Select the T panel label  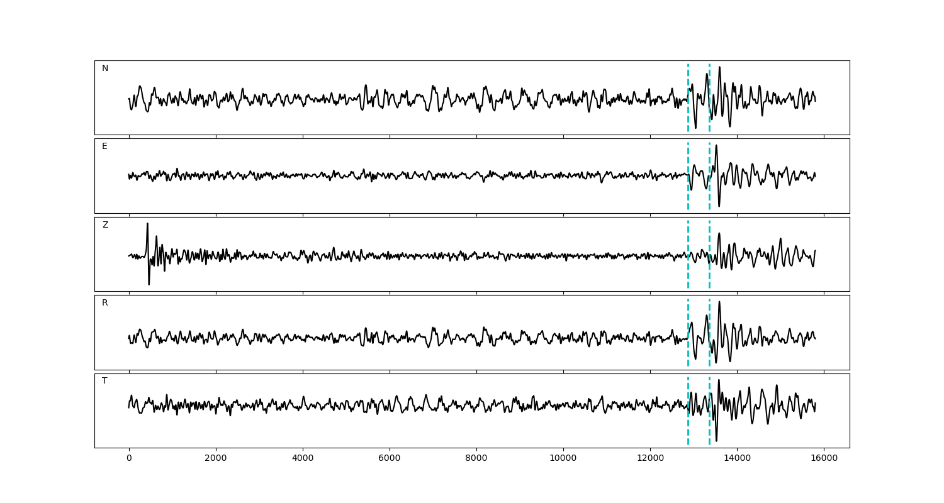[104, 381]
